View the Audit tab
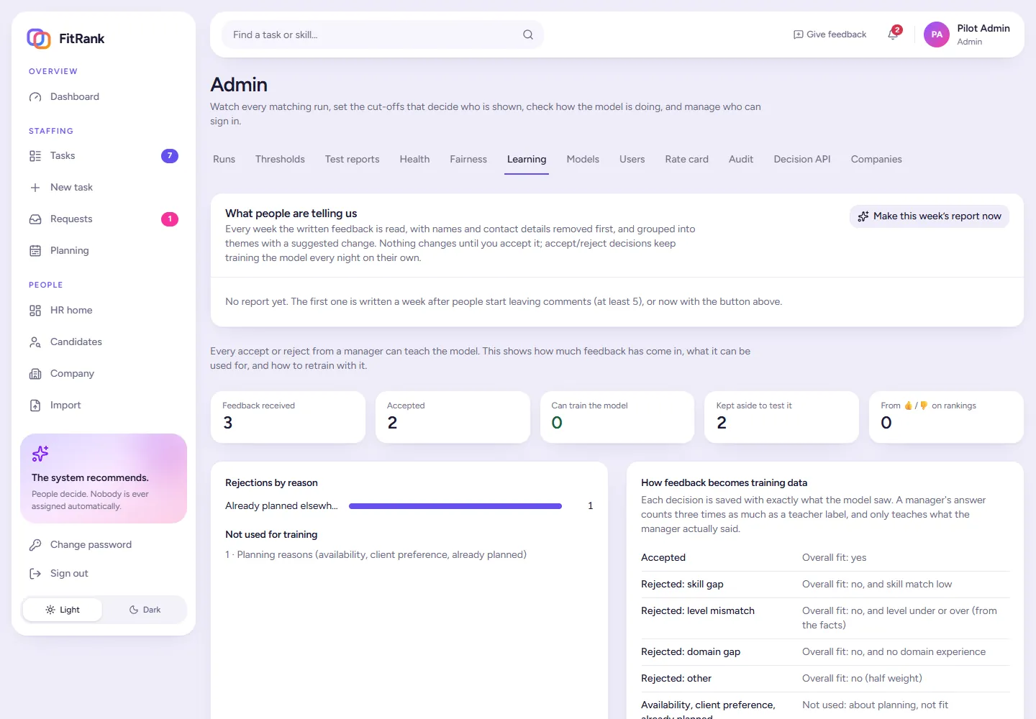The width and height of the screenshot is (1036, 719). 741,160
